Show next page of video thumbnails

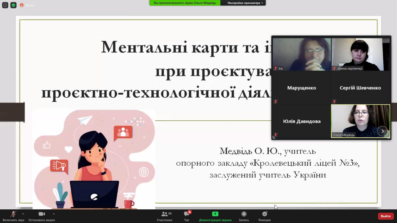[x=382, y=131]
